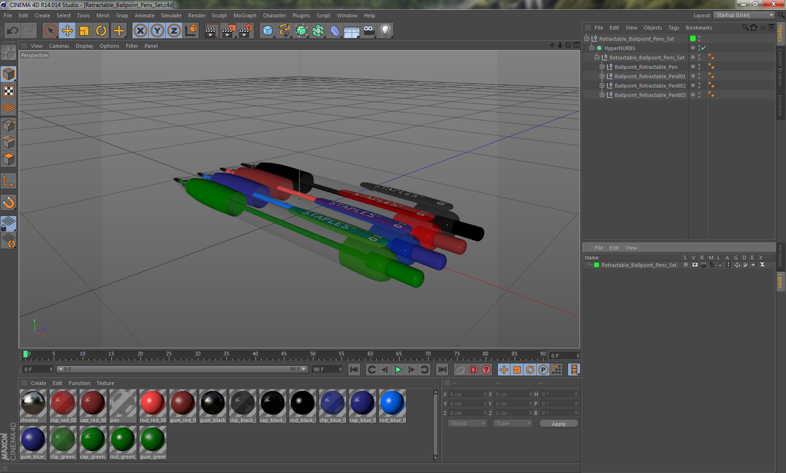
Task: Choose the Move tool
Action: (67, 31)
